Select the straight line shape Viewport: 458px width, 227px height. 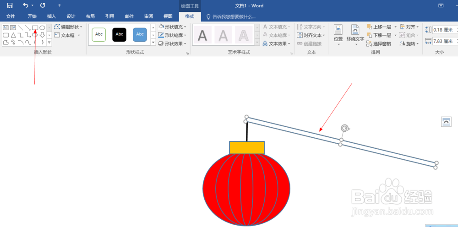click(21, 28)
